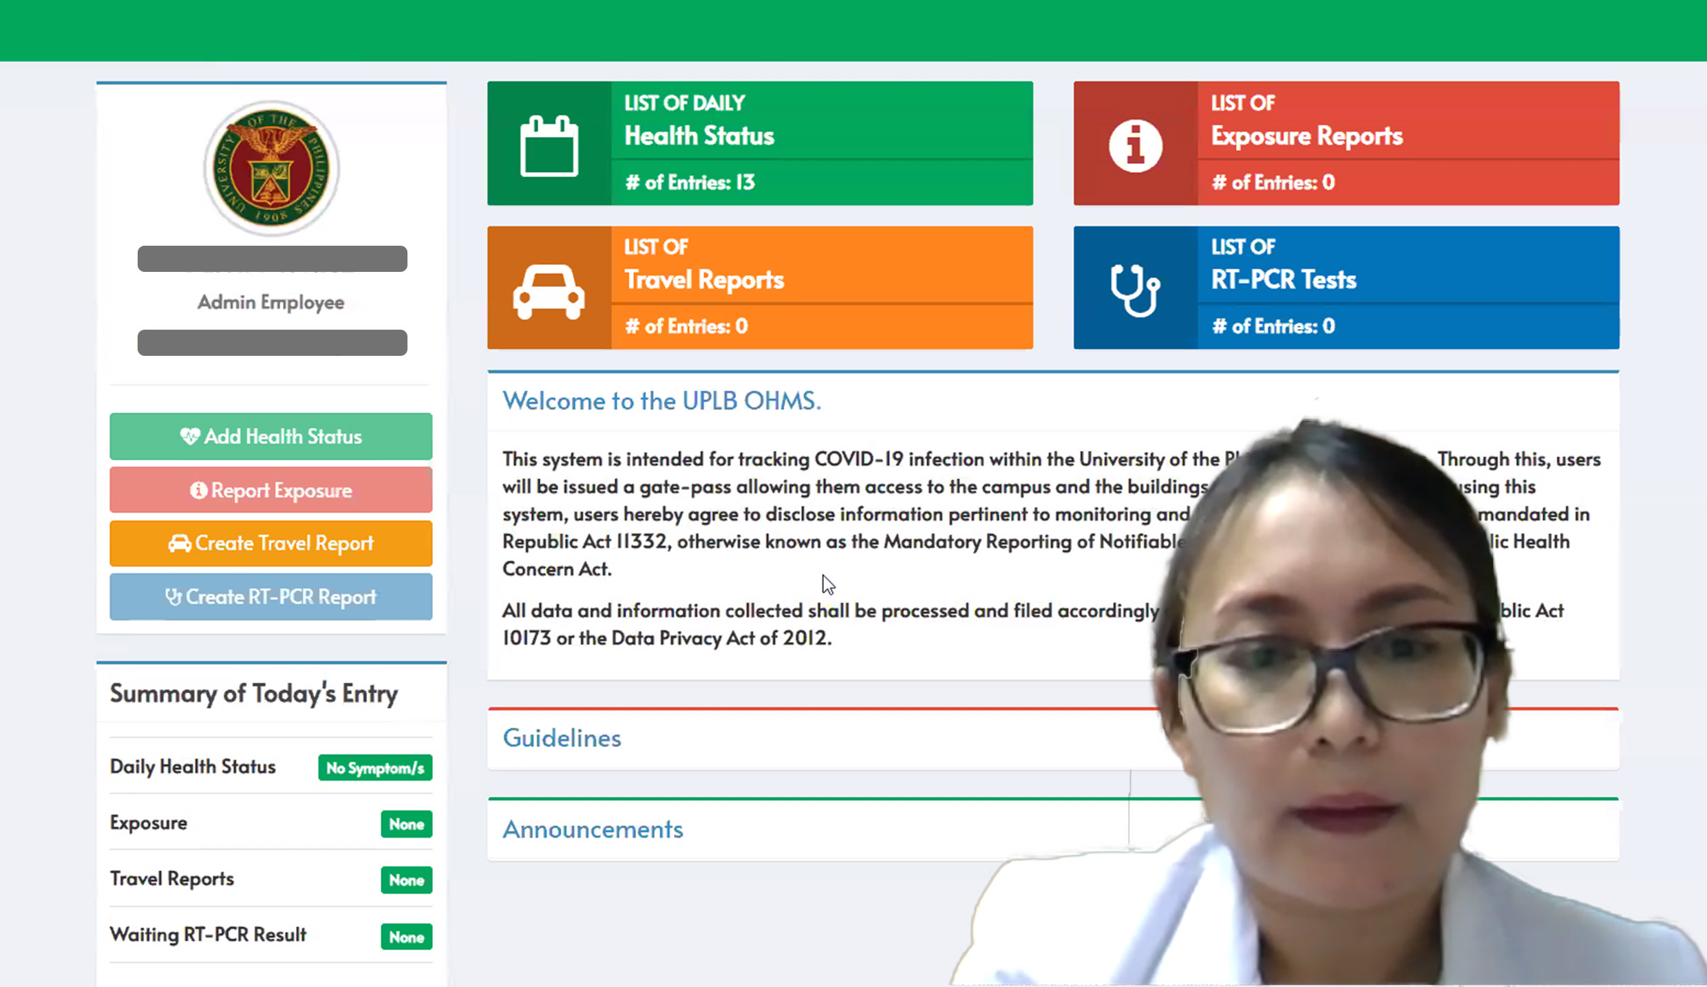Click the 'None' badge beside Exposure
Viewport: 1707px width, 987px height.
(x=406, y=824)
